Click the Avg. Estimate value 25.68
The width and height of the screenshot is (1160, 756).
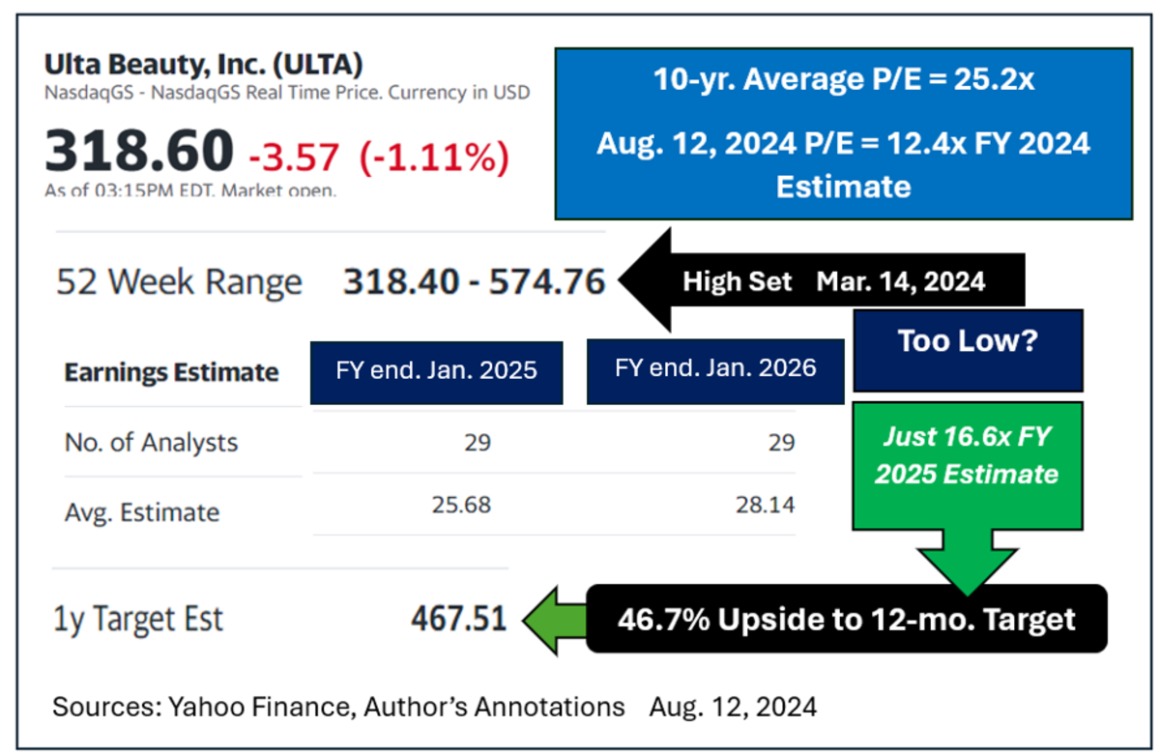click(x=463, y=505)
